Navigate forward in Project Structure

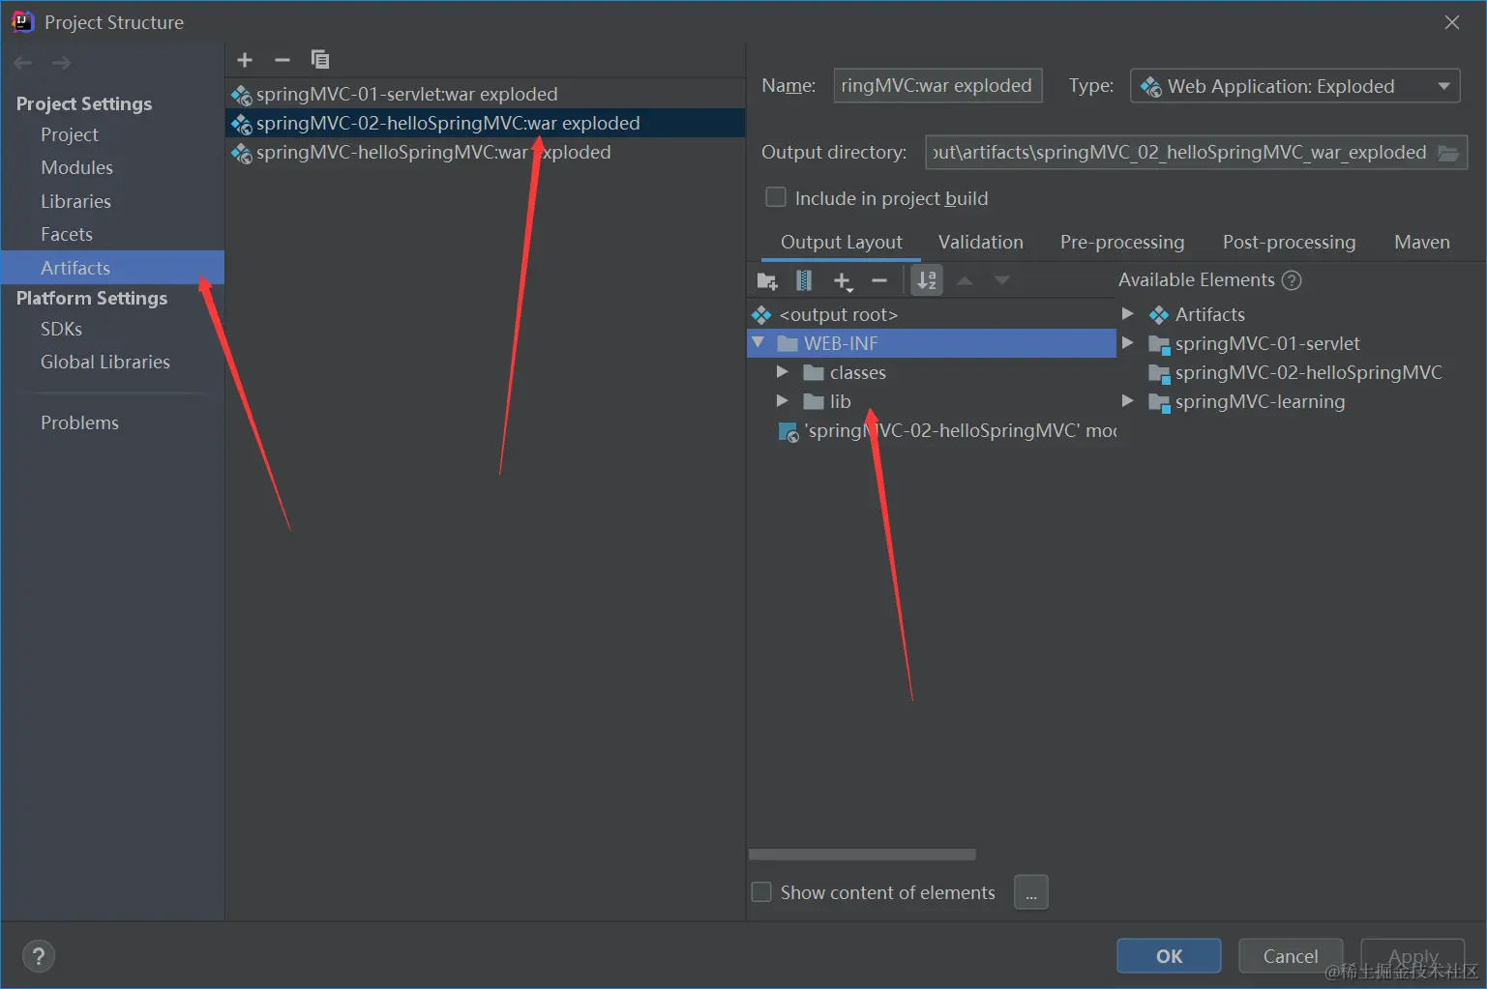pos(61,63)
